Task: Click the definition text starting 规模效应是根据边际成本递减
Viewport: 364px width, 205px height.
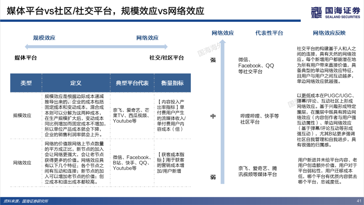Action: click(x=75, y=115)
